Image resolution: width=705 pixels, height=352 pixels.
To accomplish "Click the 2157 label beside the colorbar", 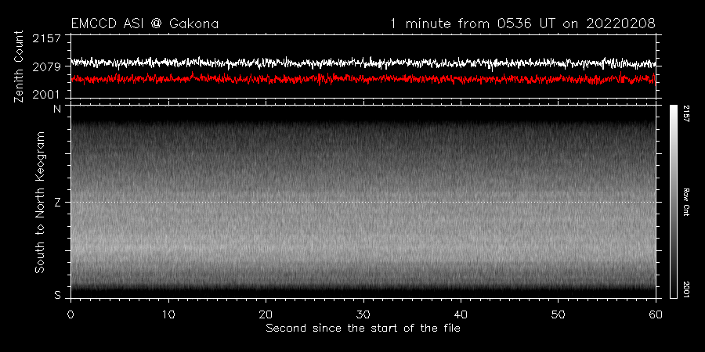I will (688, 114).
